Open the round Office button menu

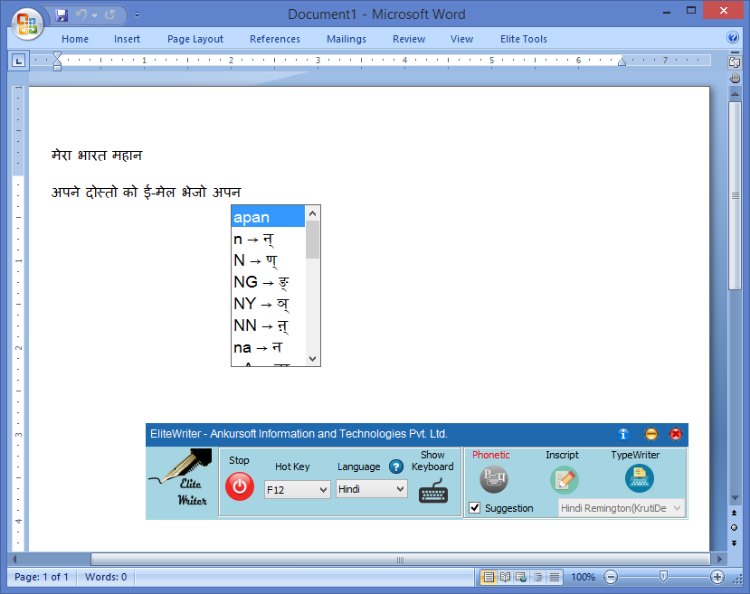pos(27,23)
